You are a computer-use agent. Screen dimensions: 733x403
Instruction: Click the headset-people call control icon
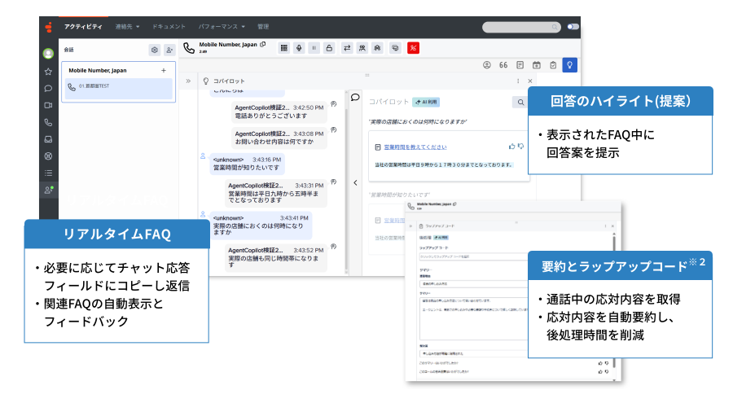377,48
